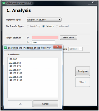The image size is (99, 111).
Task: Select IP address 192.168.3.75
Action: (x=15, y=66)
